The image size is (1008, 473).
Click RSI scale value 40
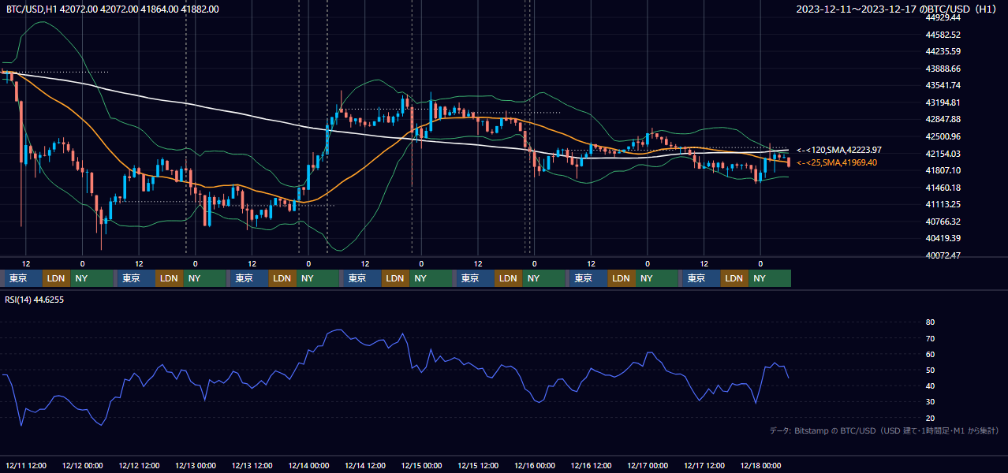930,385
